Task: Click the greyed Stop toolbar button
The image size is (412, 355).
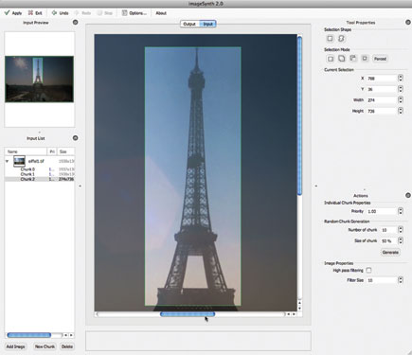Action: pos(105,13)
